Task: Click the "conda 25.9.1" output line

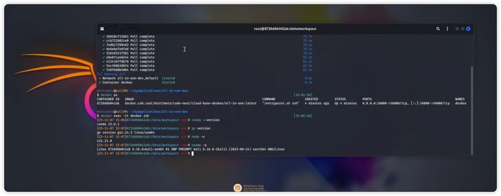Action: coord(108,124)
